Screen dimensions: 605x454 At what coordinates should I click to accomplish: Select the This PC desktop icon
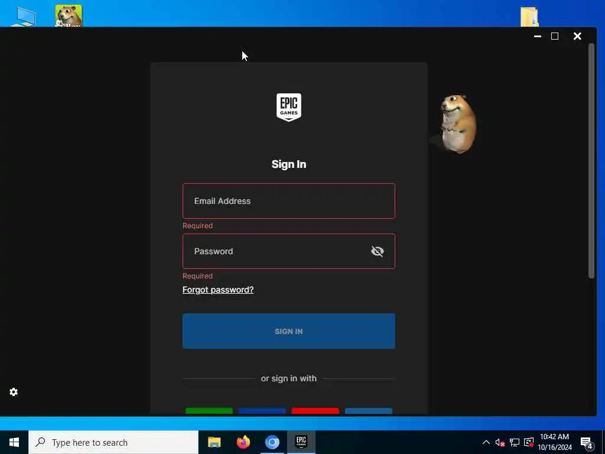(x=24, y=17)
